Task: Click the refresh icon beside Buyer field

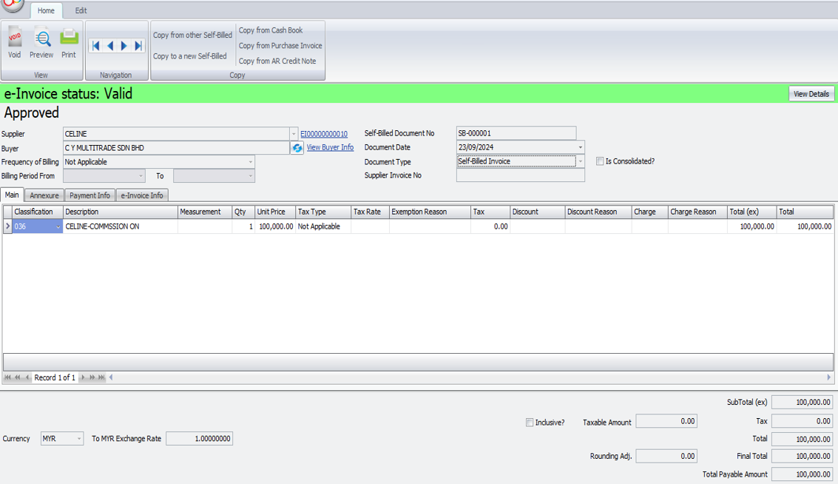Action: click(x=297, y=148)
